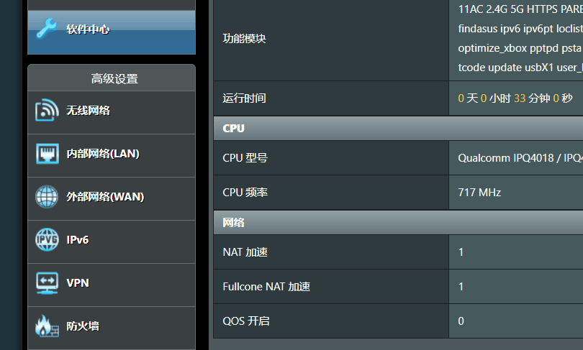
Task: Click the 网络 section header bar
Action: [398, 223]
